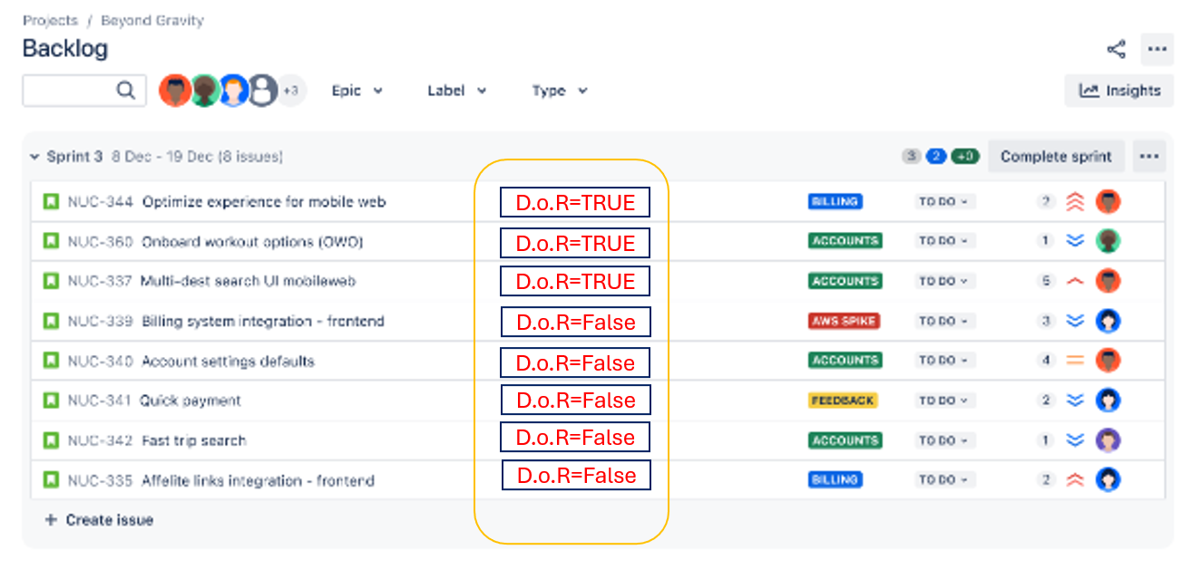
Task: Collapse the Sprint 3 section
Action: pyautogui.click(x=35, y=157)
